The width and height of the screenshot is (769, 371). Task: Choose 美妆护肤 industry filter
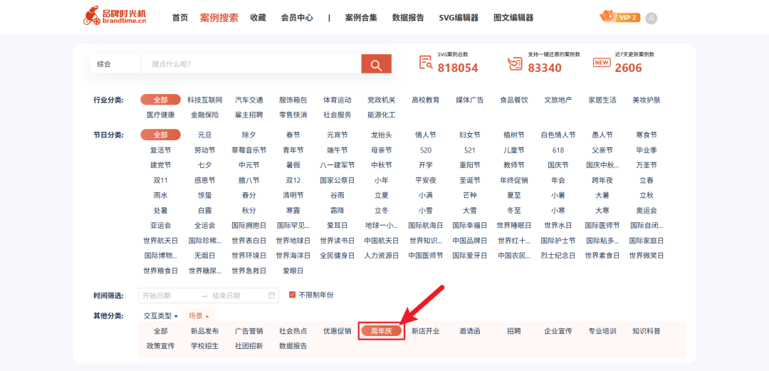[x=647, y=100]
